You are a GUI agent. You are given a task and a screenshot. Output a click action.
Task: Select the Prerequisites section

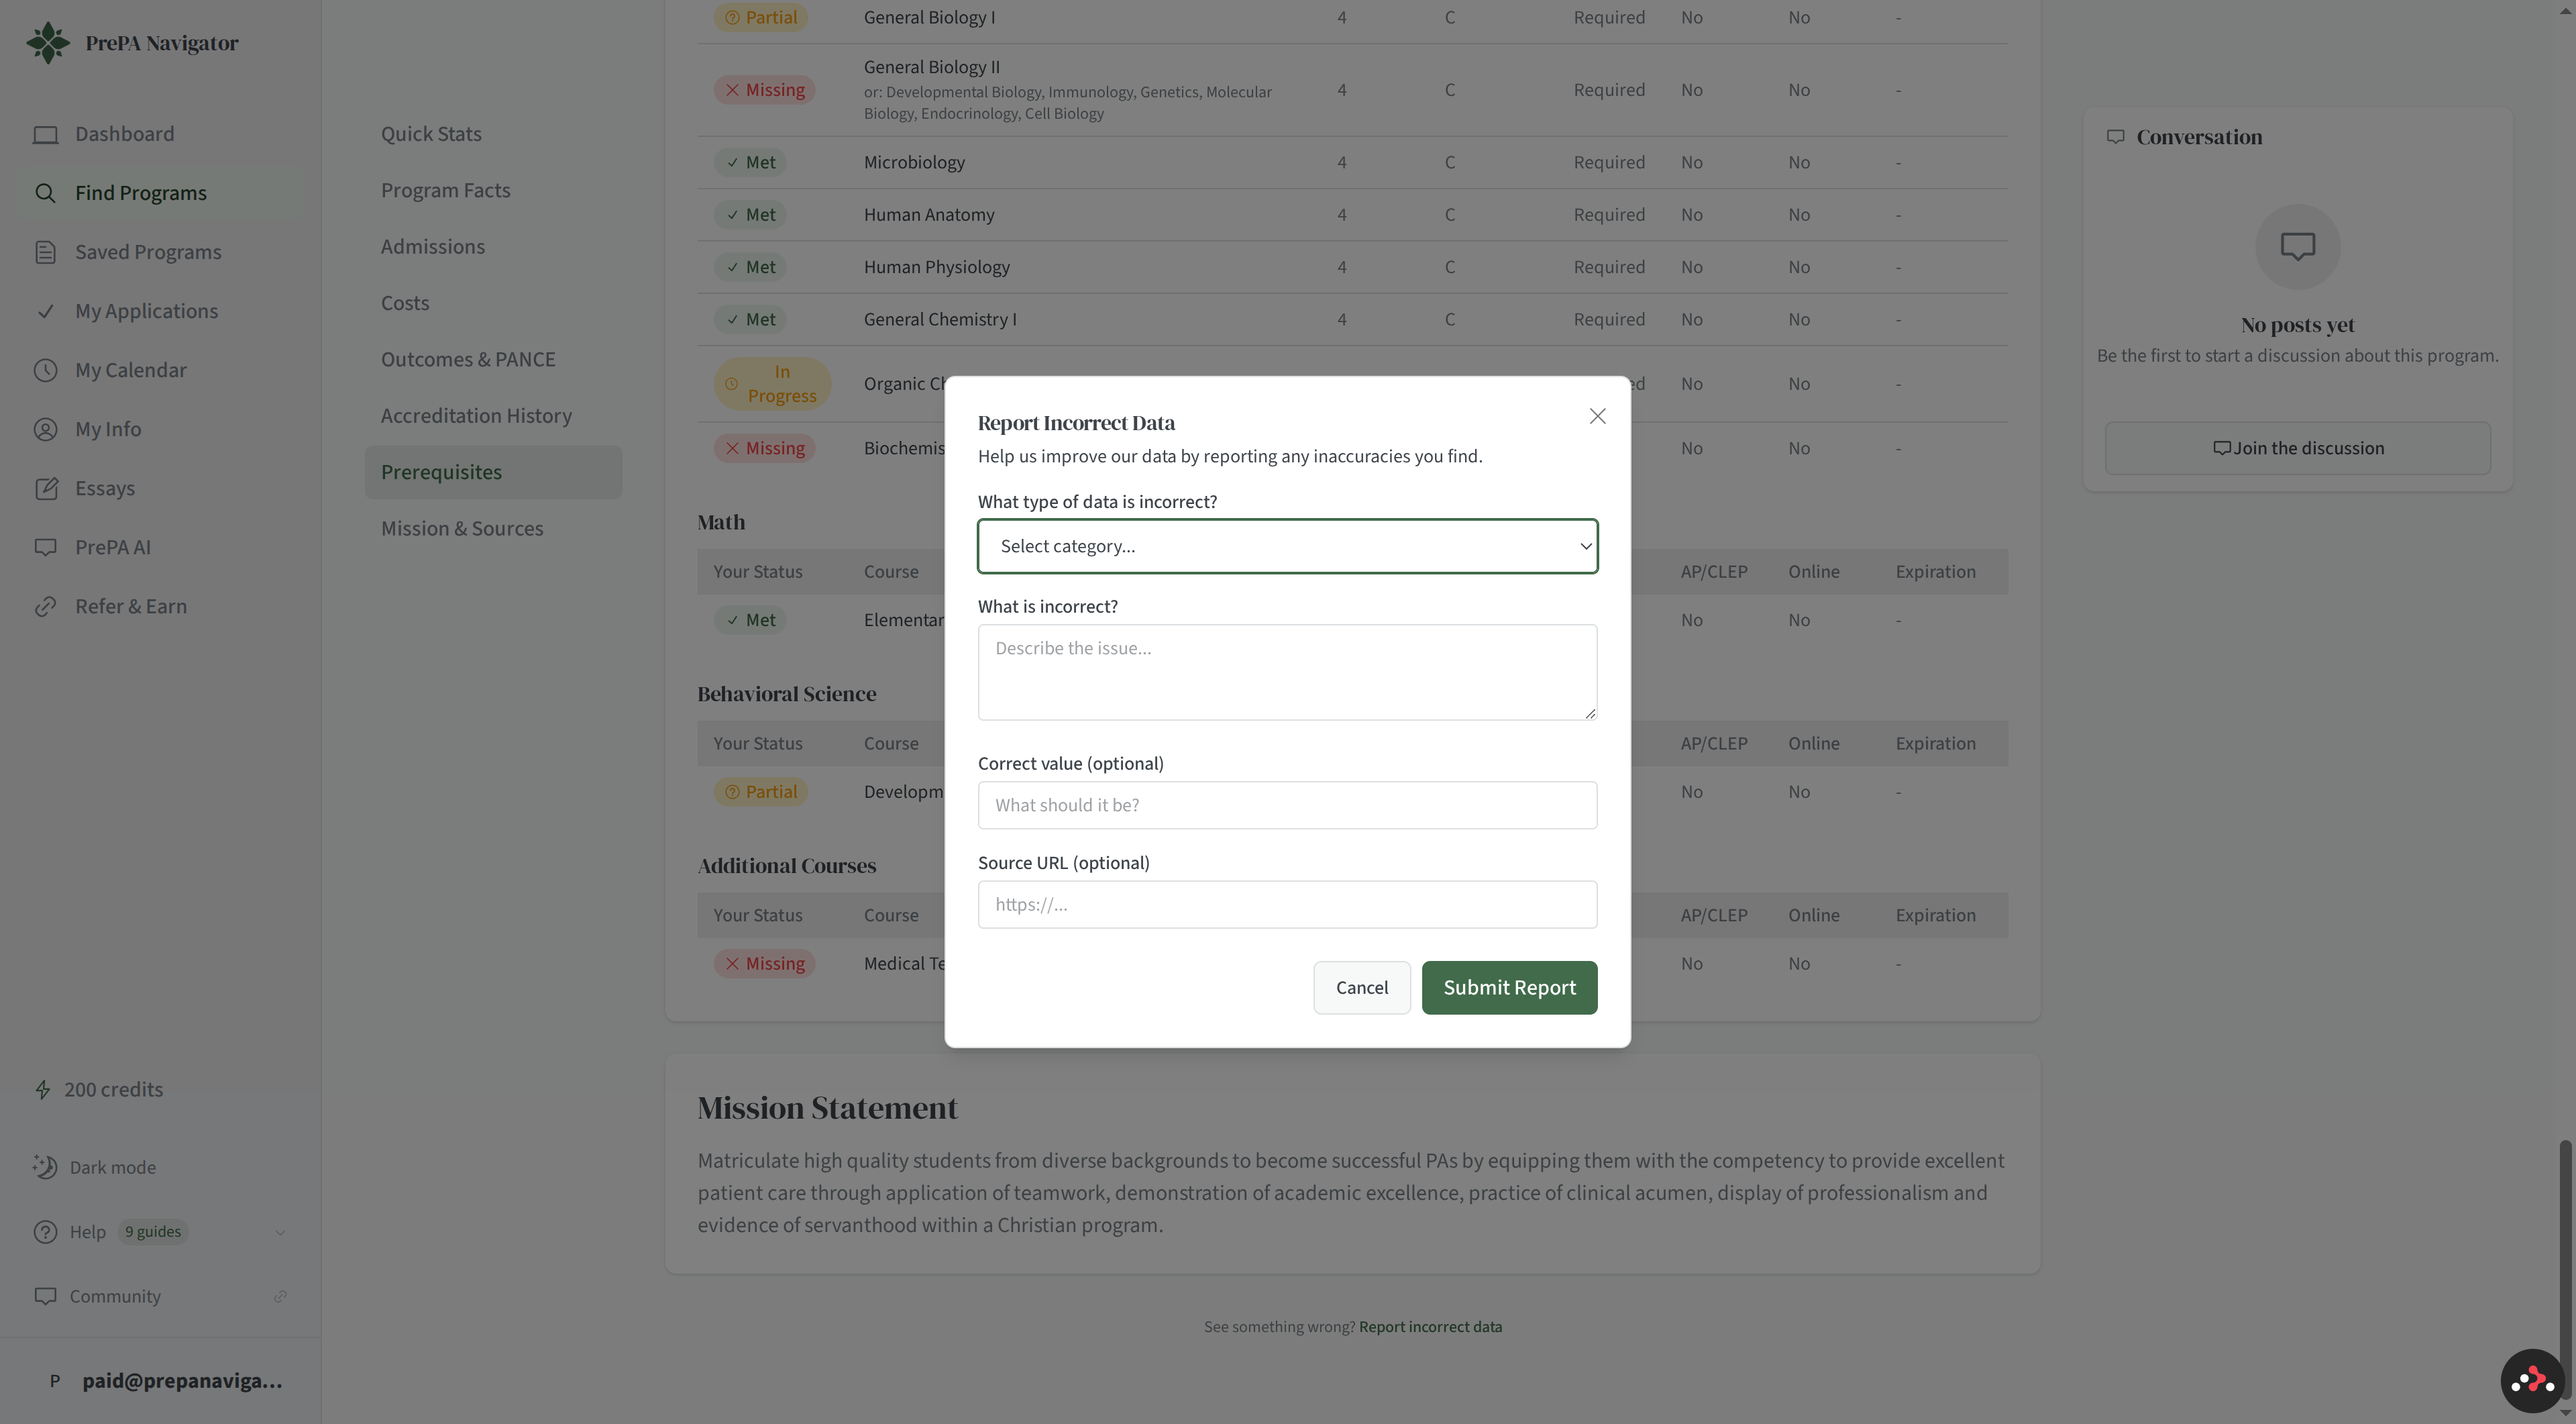click(x=493, y=472)
